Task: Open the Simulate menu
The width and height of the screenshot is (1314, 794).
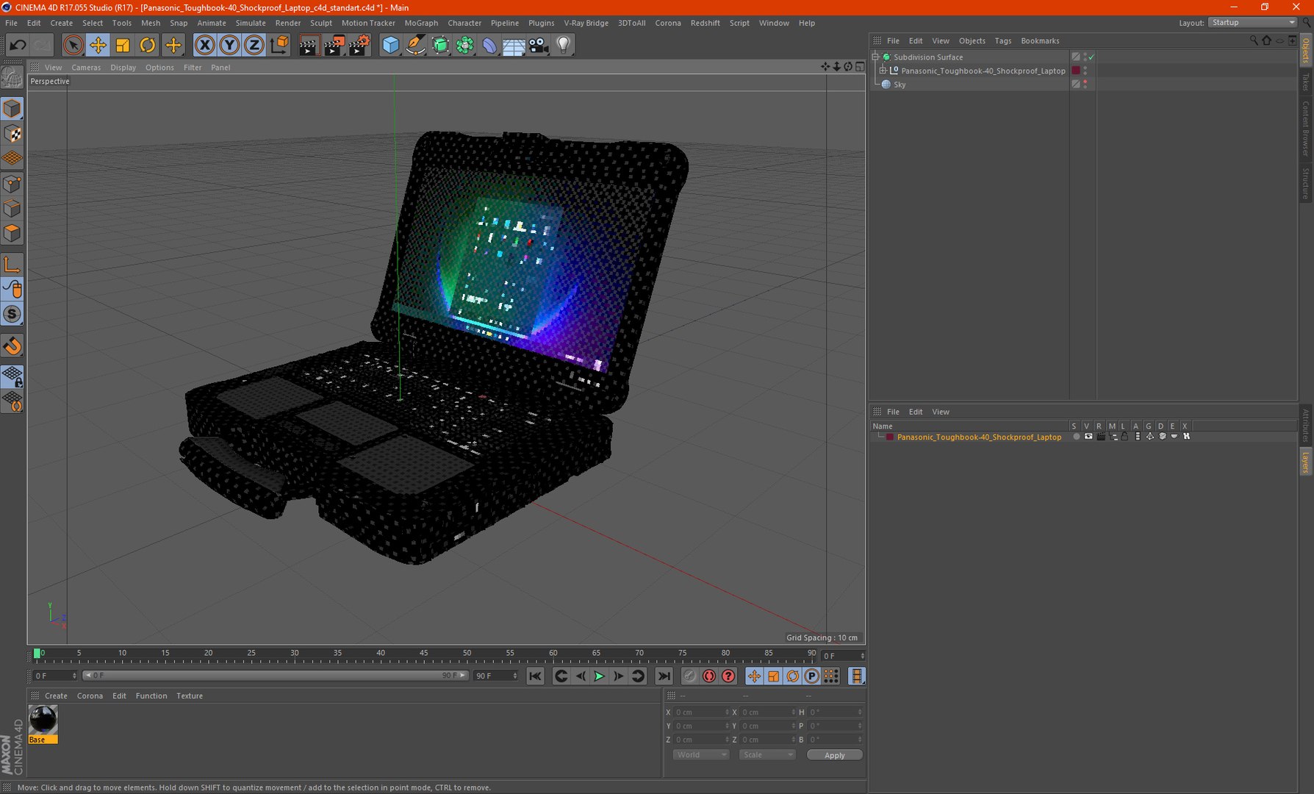Action: [x=251, y=23]
